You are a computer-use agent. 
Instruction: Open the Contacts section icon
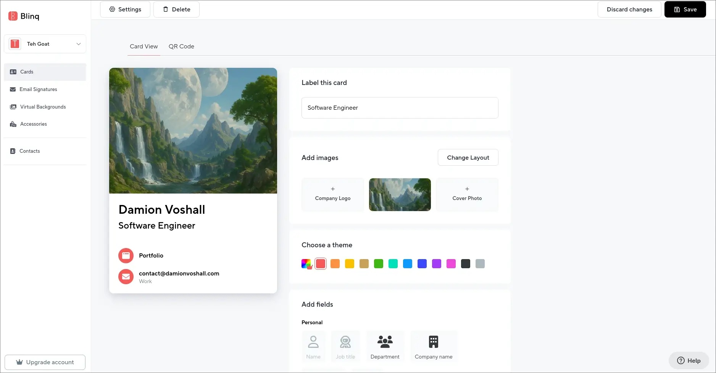pos(13,151)
